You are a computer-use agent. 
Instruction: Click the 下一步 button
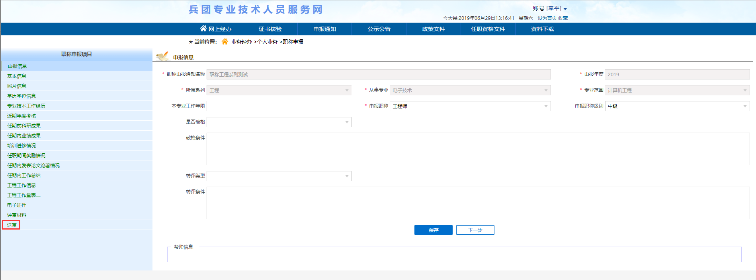(x=475, y=230)
